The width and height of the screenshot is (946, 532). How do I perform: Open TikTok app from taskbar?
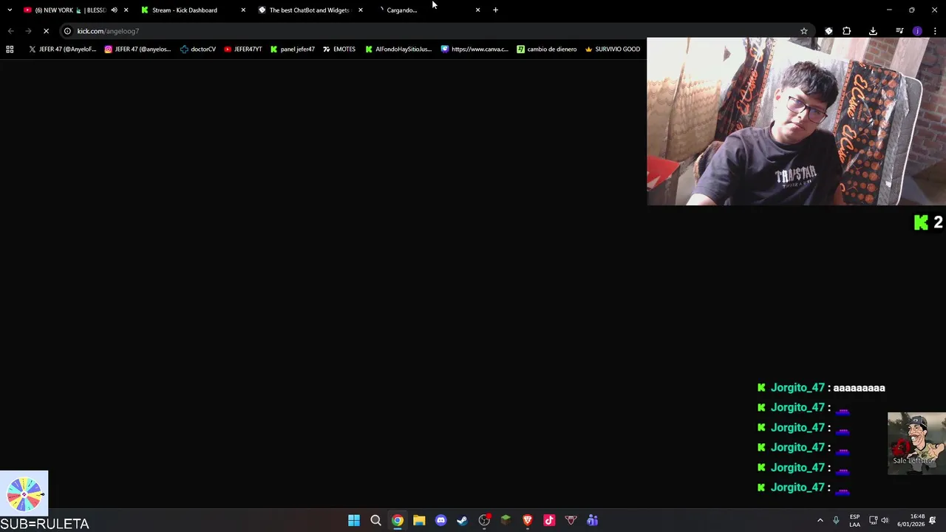pyautogui.click(x=549, y=520)
